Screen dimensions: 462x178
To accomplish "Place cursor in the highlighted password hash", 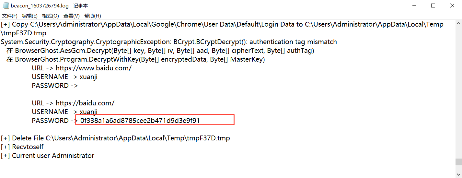I will (x=140, y=121).
